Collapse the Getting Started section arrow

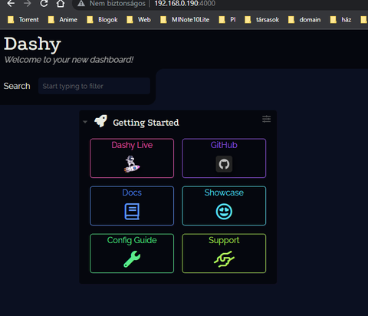(85, 122)
